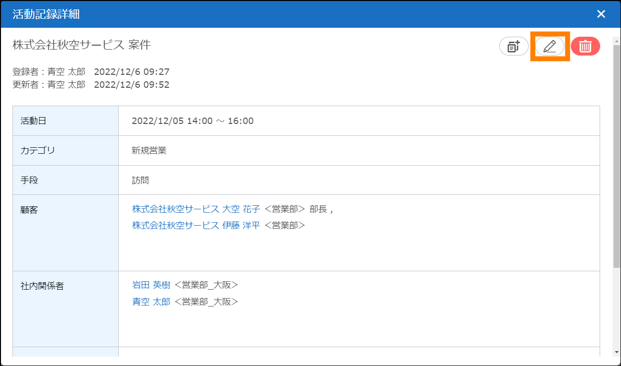Screen dimensions: 621x366
Task: Click the 顧客 row label
Action: pos(29,210)
